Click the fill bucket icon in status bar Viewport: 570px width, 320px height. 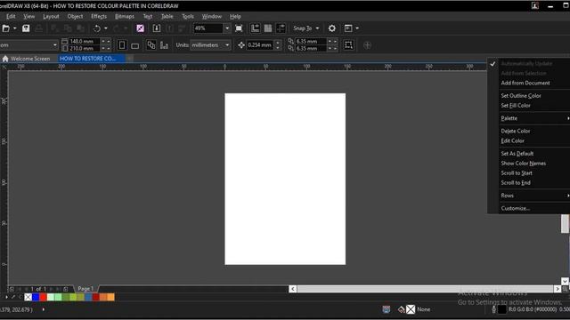coord(402,309)
